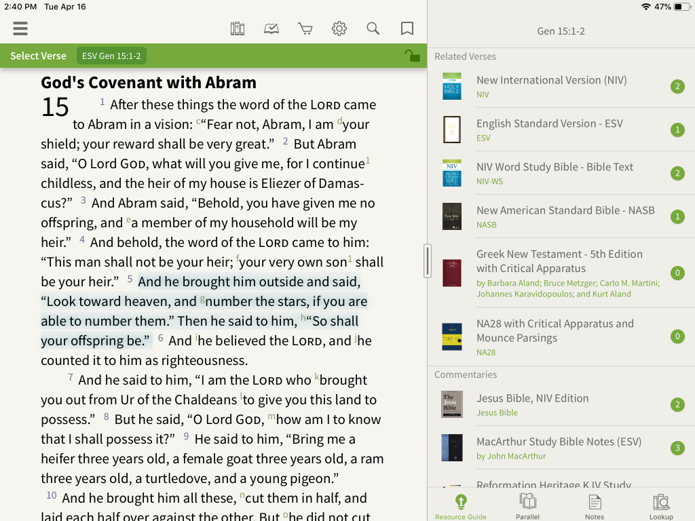The image size is (695, 521).
Task: Tap cross-reference k before "brought you out"
Action: click(x=317, y=377)
